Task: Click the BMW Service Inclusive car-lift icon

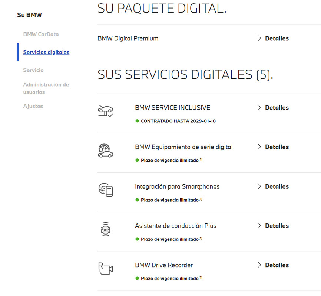Action: 106,111
